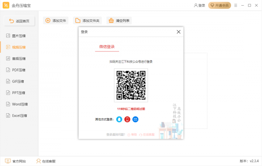
Task: Click the QR expiry countdown text
Action: click(x=131, y=109)
